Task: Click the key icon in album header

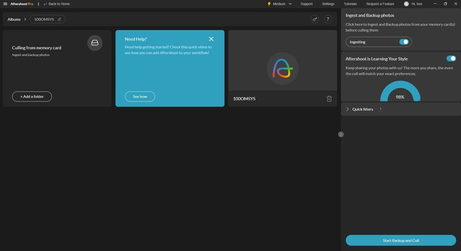Action: pyautogui.click(x=315, y=19)
